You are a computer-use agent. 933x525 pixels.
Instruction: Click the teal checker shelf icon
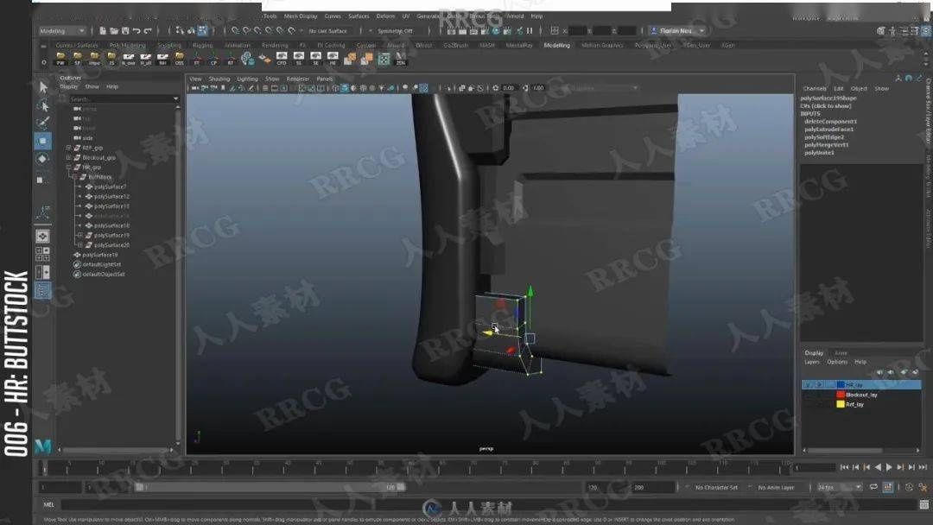[x=384, y=58]
